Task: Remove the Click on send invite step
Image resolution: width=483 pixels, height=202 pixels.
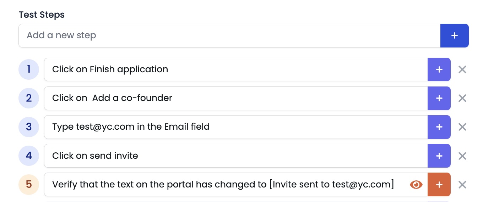Action: 462,156
